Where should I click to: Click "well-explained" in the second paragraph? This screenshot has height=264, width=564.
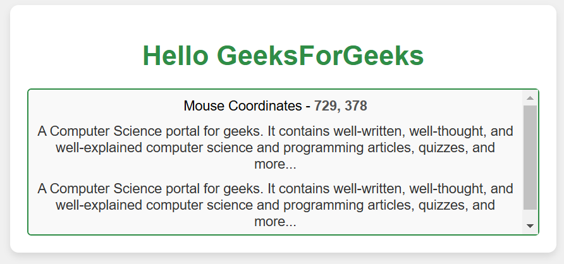(95, 206)
